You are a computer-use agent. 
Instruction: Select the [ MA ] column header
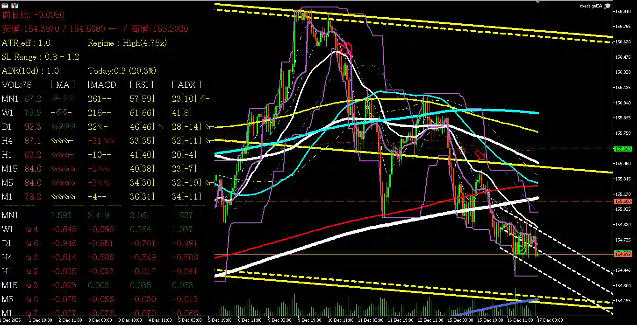pos(62,84)
